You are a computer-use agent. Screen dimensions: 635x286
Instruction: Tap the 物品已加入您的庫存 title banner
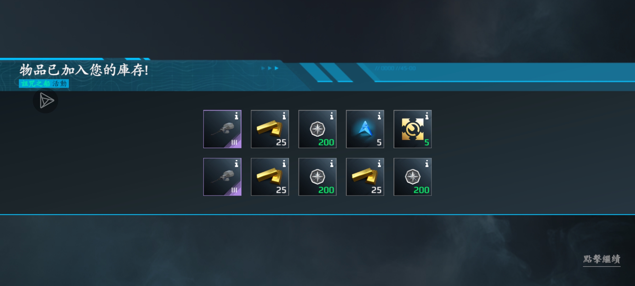click(84, 70)
